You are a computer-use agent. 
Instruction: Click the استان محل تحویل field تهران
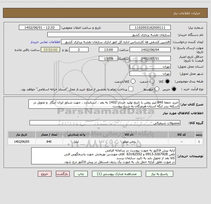pyautogui.click(x=150, y=67)
